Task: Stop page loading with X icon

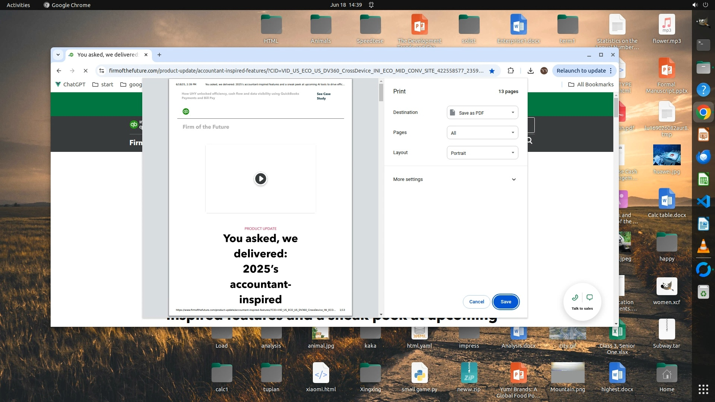Action: pos(85,71)
